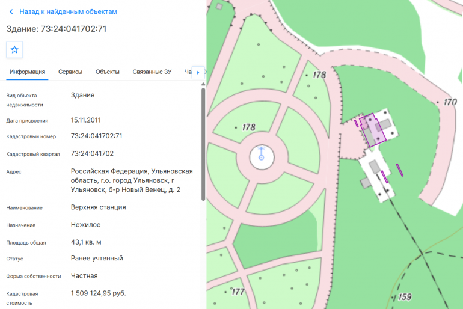This screenshot has width=463, height=309.
Task: Click the monument symbol in circle center
Action: [262, 153]
